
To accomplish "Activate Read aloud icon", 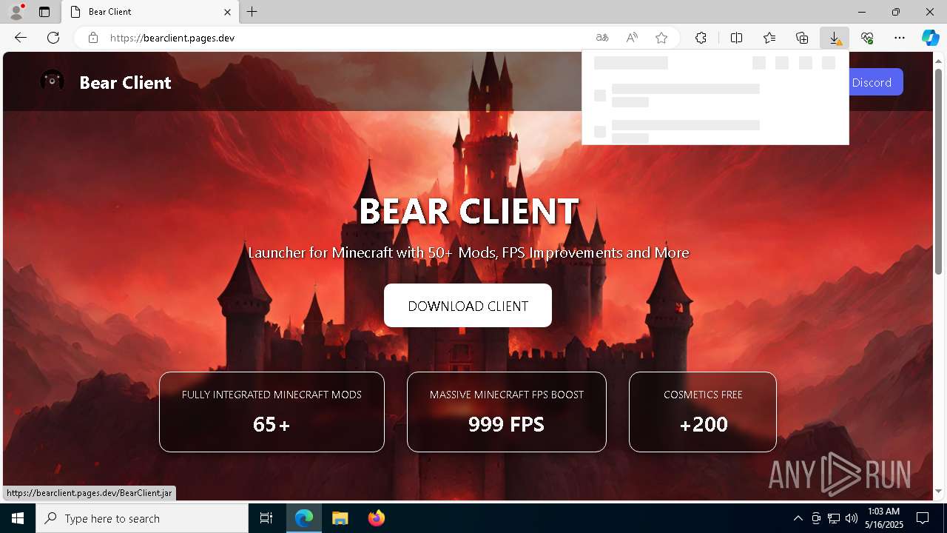I will pos(632,38).
